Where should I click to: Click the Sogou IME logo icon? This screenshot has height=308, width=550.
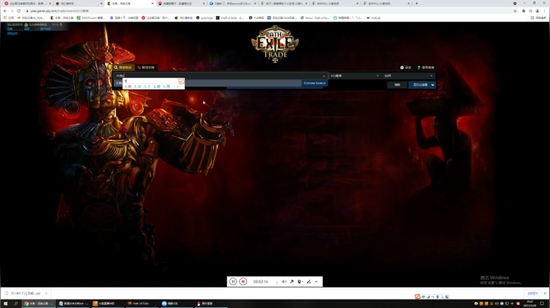(417, 297)
